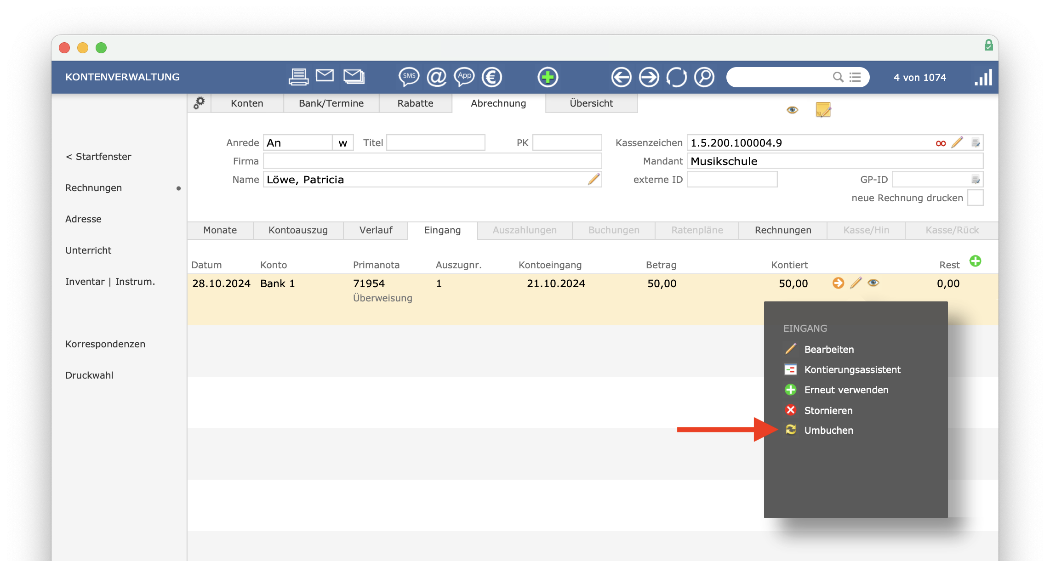Open Adresse in the left sidebar
1050x561 pixels.
coord(83,219)
